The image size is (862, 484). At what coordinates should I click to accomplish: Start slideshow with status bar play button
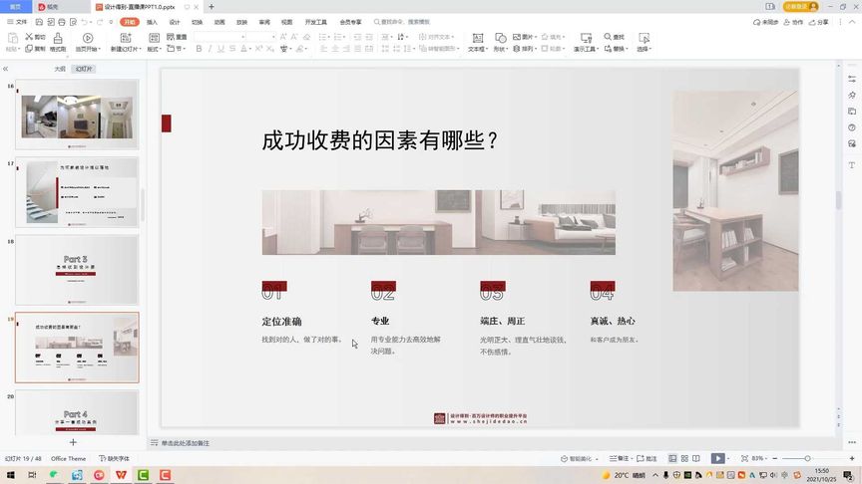point(717,458)
